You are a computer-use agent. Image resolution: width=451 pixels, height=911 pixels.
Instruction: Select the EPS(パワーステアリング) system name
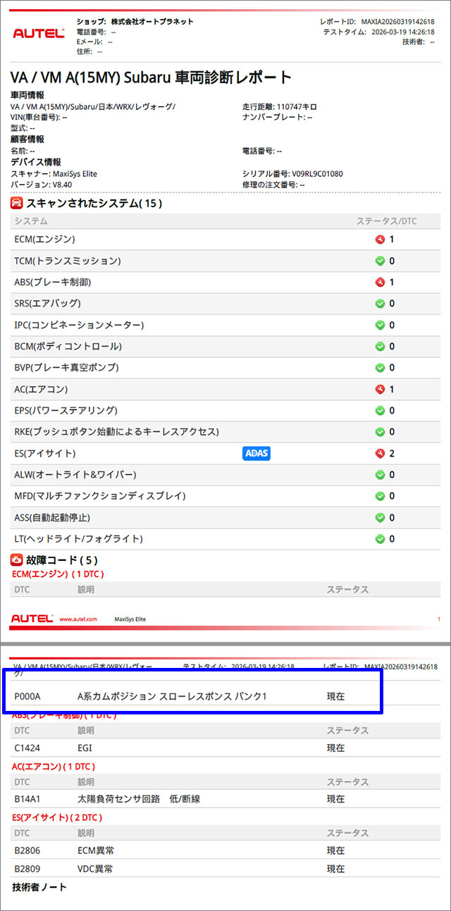pyautogui.click(x=66, y=411)
